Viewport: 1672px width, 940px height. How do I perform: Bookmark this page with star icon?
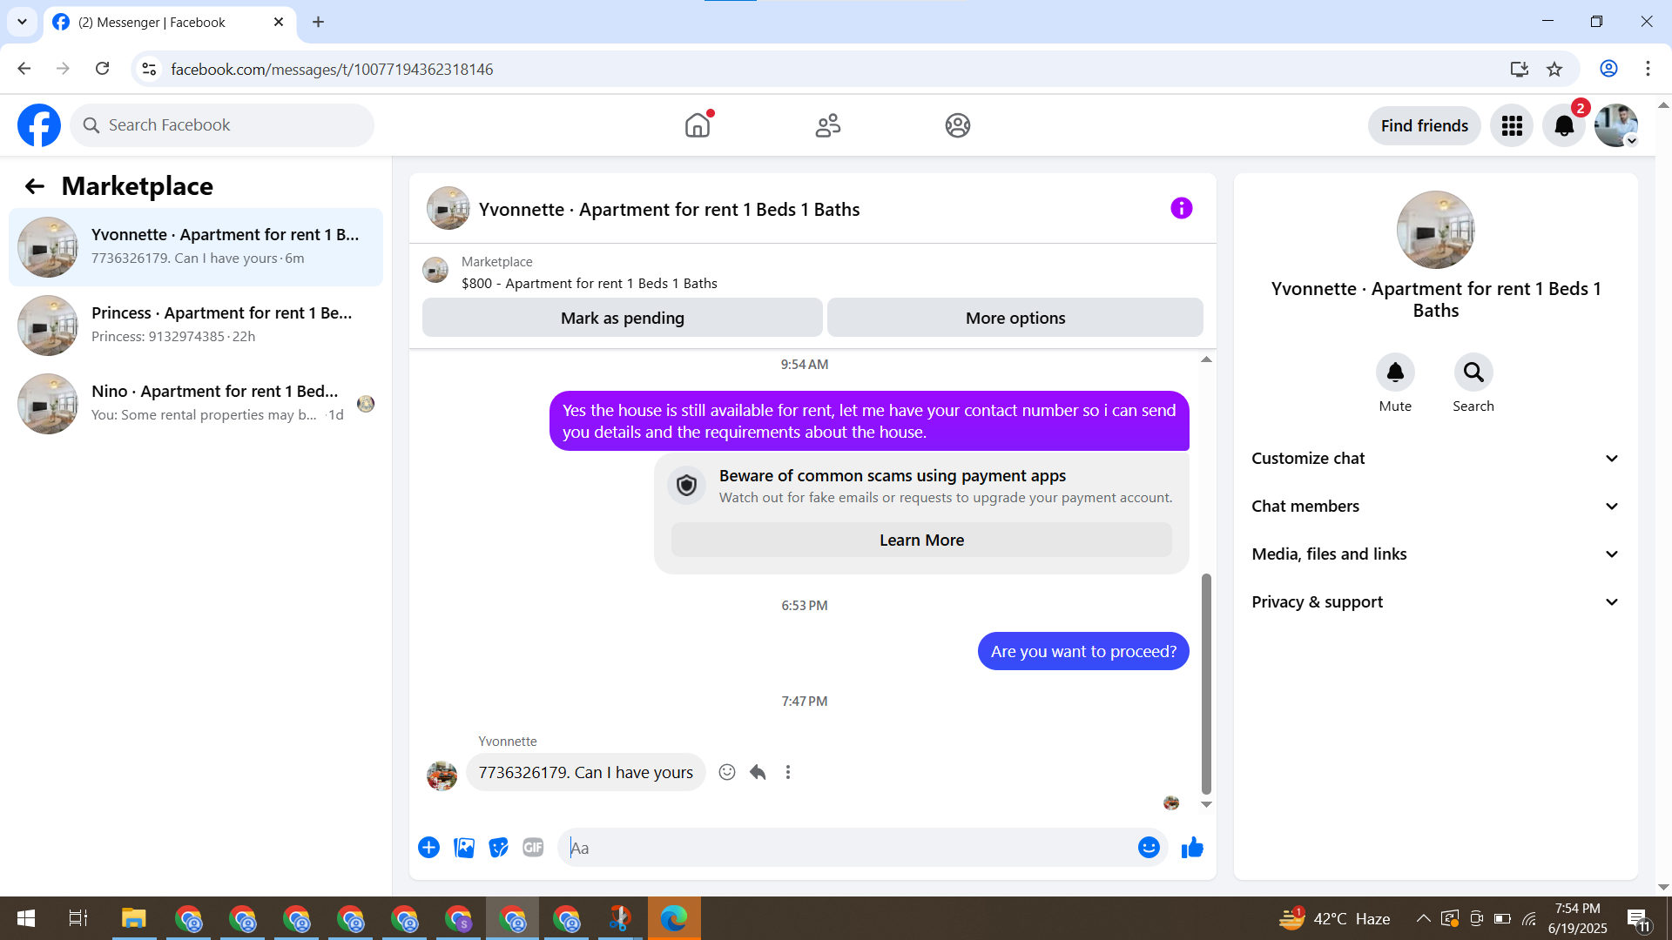tap(1554, 69)
